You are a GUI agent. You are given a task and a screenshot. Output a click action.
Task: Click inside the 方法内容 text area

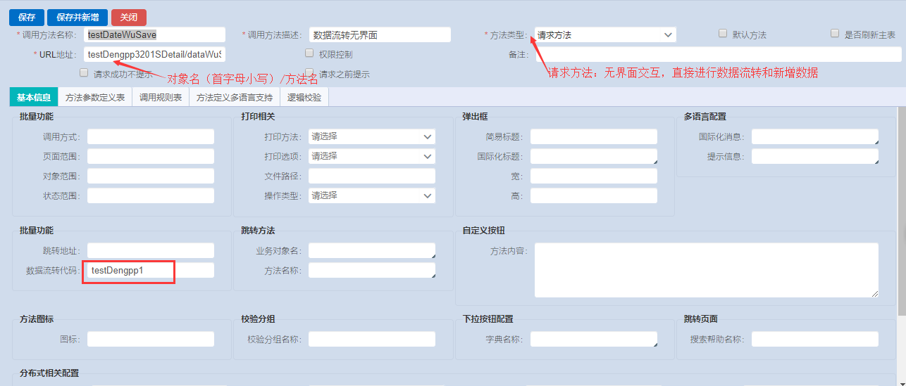click(706, 270)
